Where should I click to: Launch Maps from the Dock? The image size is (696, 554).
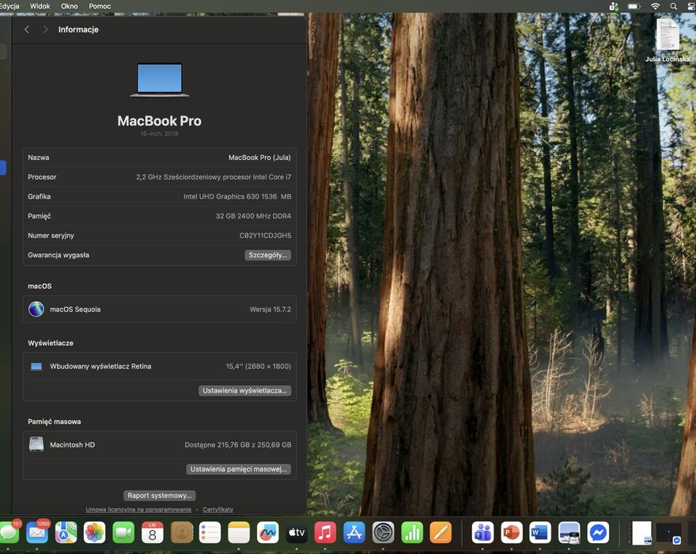[66, 532]
